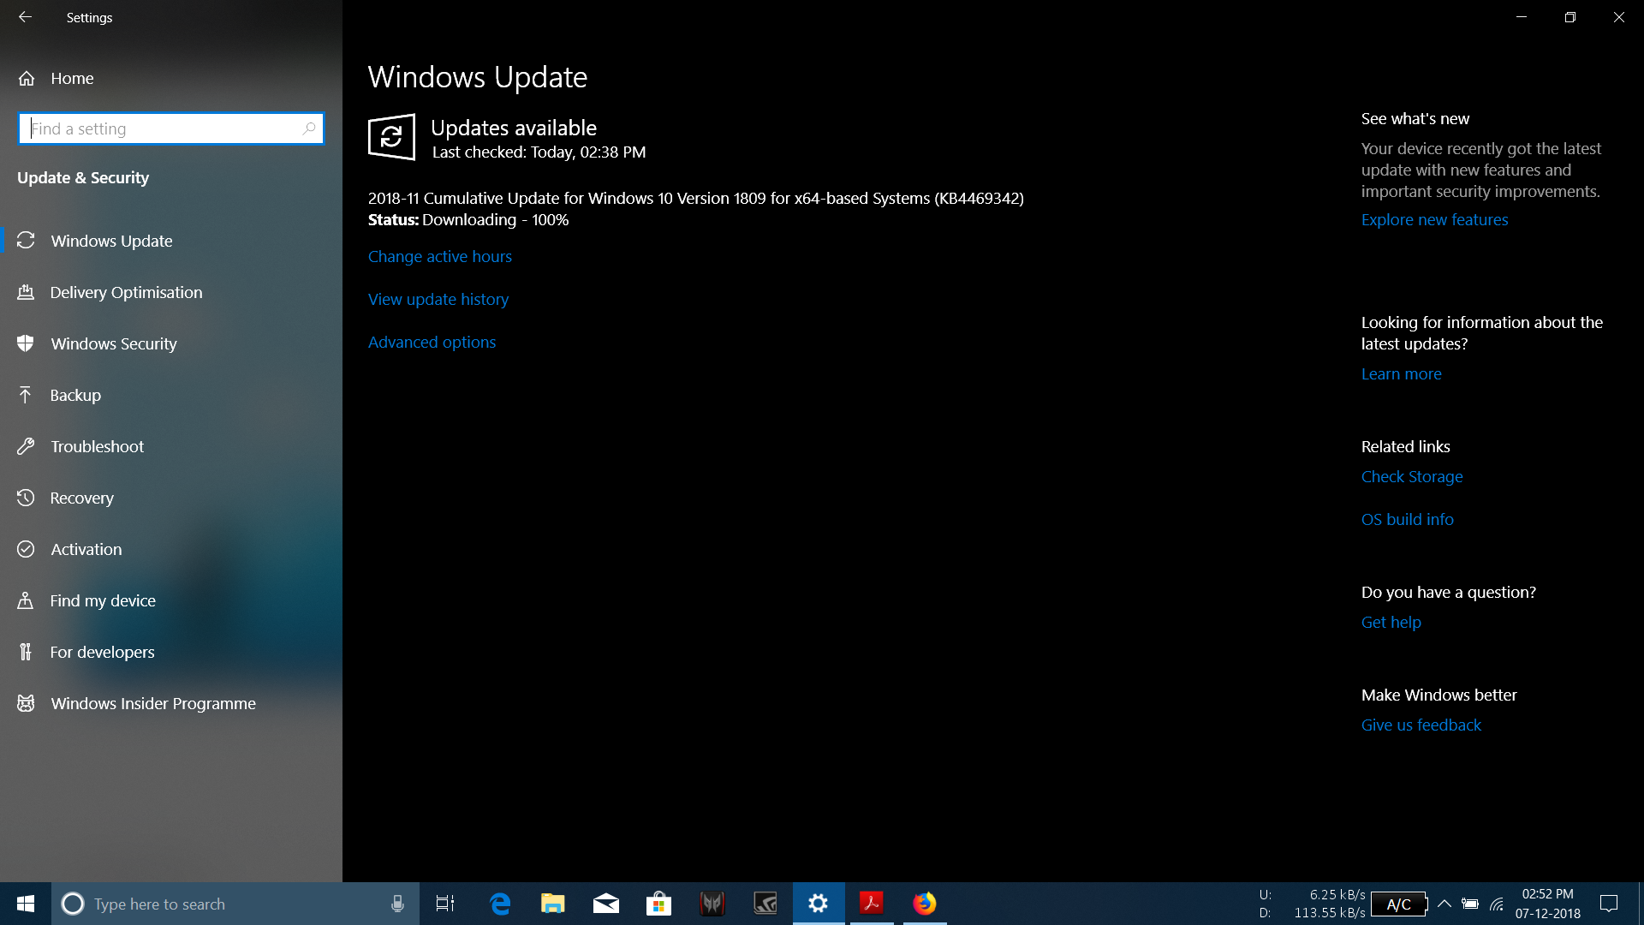Click the Home house icon in the sidebar
This screenshot has height=925, width=1644.
(x=27, y=78)
